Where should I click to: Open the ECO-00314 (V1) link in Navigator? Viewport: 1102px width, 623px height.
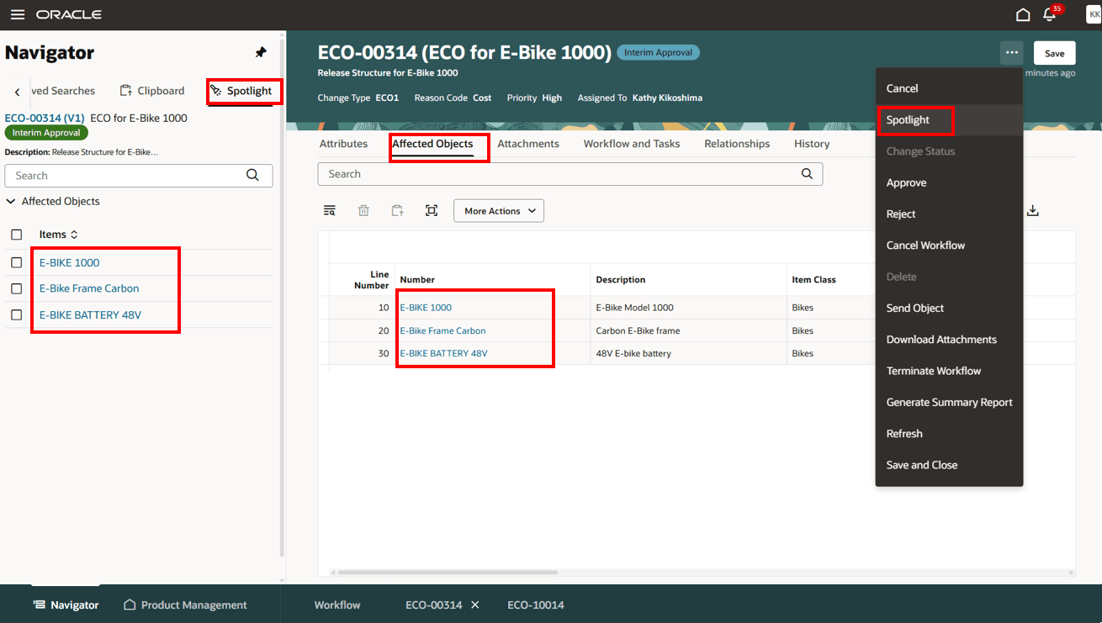click(x=45, y=118)
